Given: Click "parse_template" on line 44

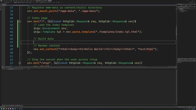Looking at the screenshot, I should coord(83,32).
